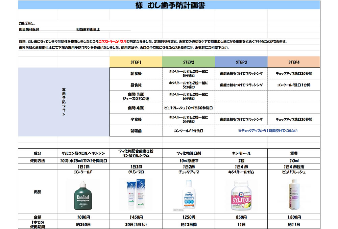Select the 1本での使用期間 row header

click(x=38, y=225)
